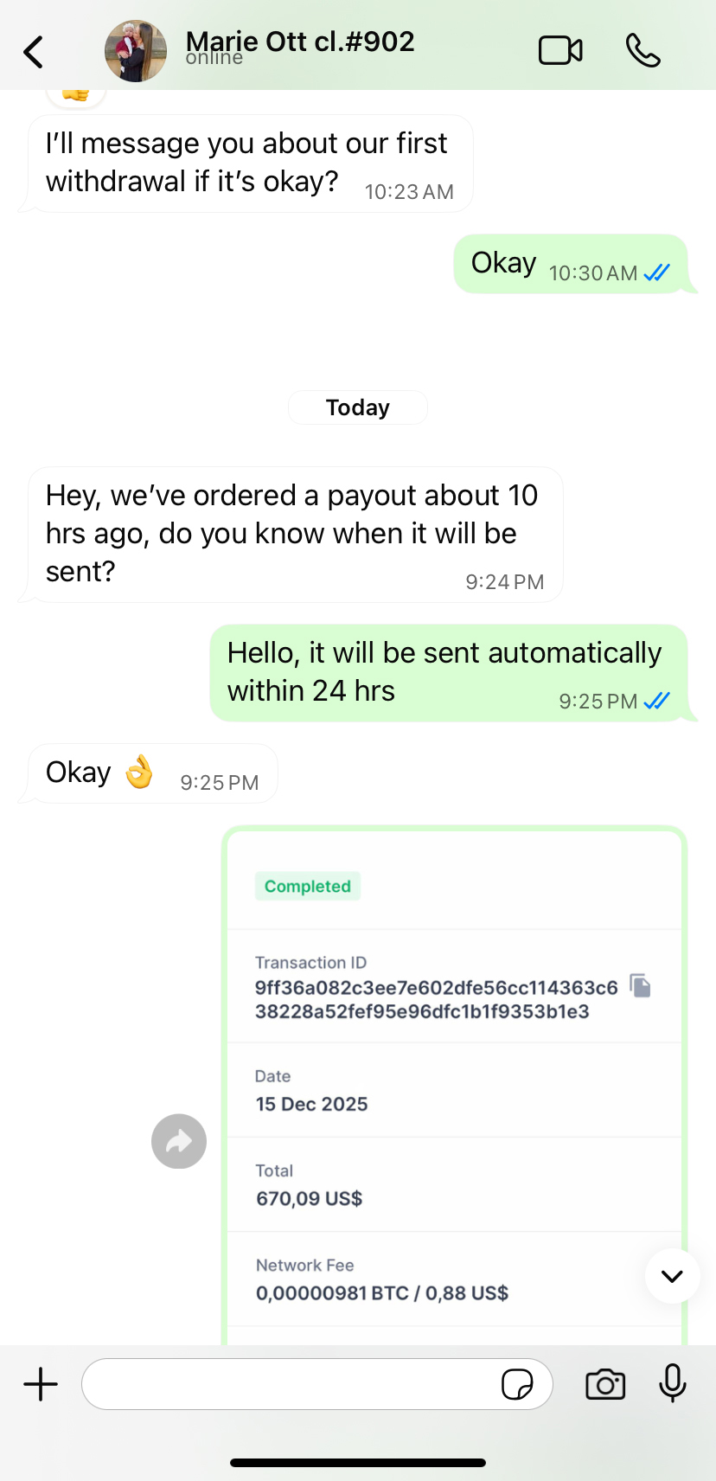Tap the transaction hash text
Screen dimensions: 716x1481
435,999
